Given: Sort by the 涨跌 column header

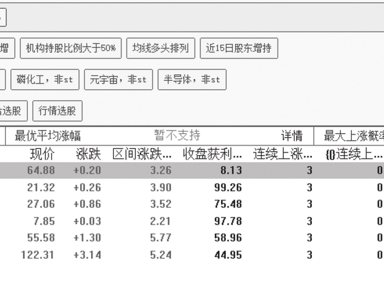Looking at the screenshot, I should tap(88, 155).
